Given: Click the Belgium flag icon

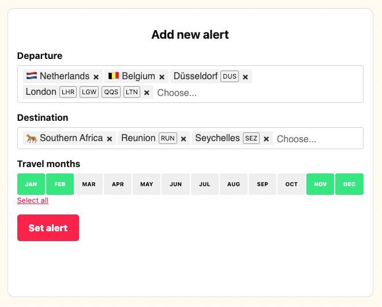Looking at the screenshot, I should [x=114, y=76].
